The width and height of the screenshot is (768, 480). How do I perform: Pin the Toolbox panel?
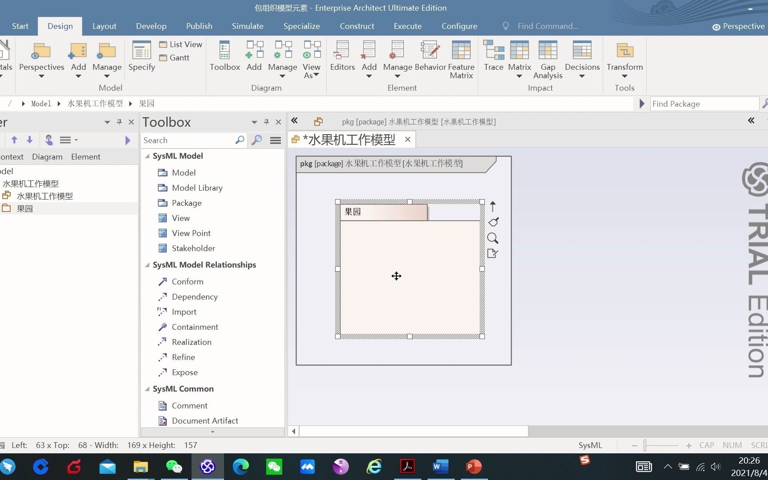[266, 122]
